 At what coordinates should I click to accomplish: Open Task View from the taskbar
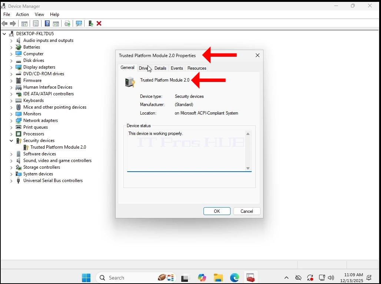point(185,278)
